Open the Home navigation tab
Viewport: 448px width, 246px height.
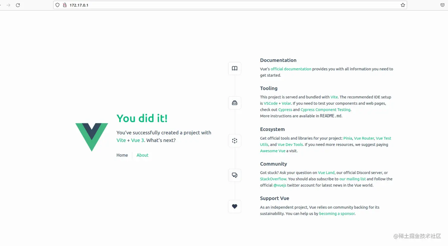point(122,155)
